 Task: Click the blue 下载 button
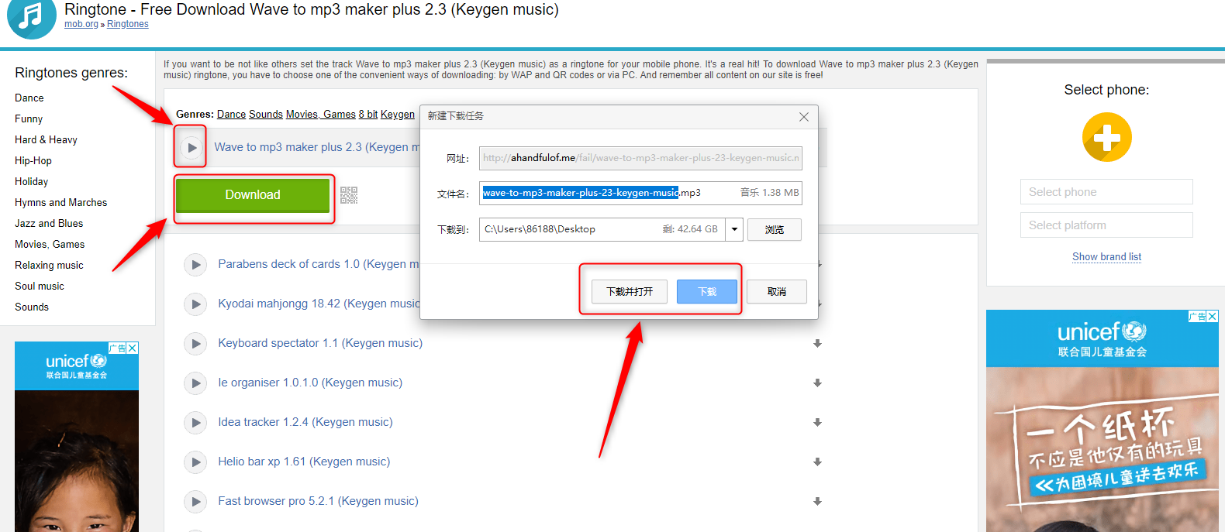tap(707, 292)
